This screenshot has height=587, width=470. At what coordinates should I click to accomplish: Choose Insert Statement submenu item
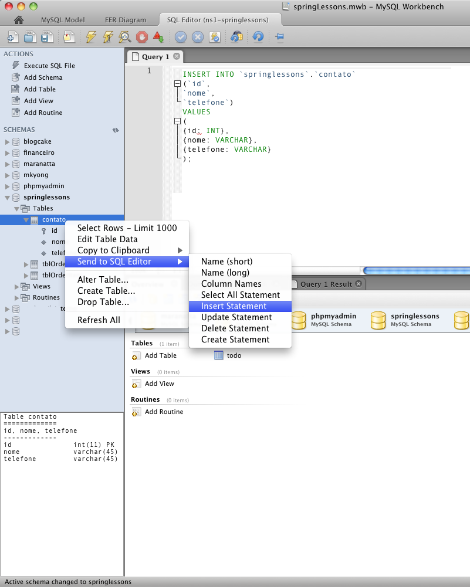click(x=240, y=306)
